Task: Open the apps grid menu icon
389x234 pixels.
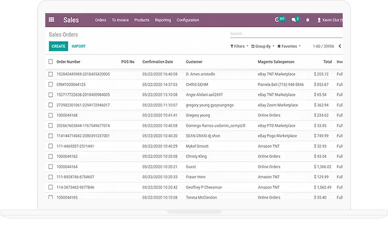Action: click(x=52, y=20)
